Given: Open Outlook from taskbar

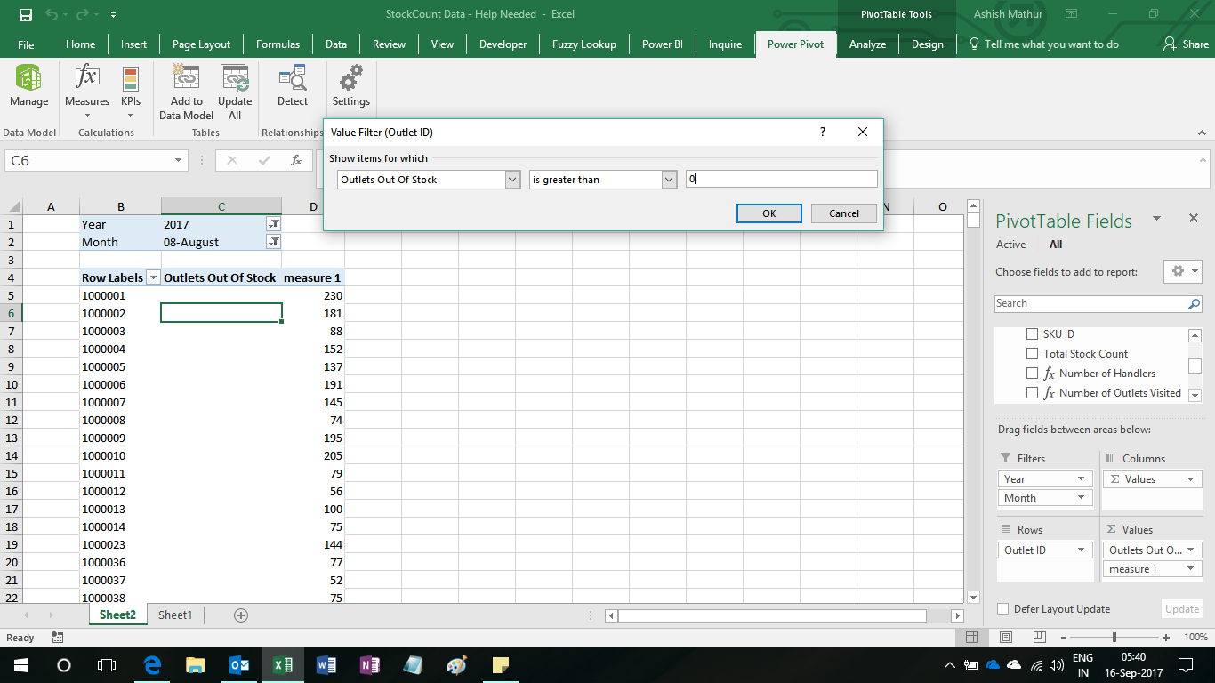Looking at the screenshot, I should [239, 665].
